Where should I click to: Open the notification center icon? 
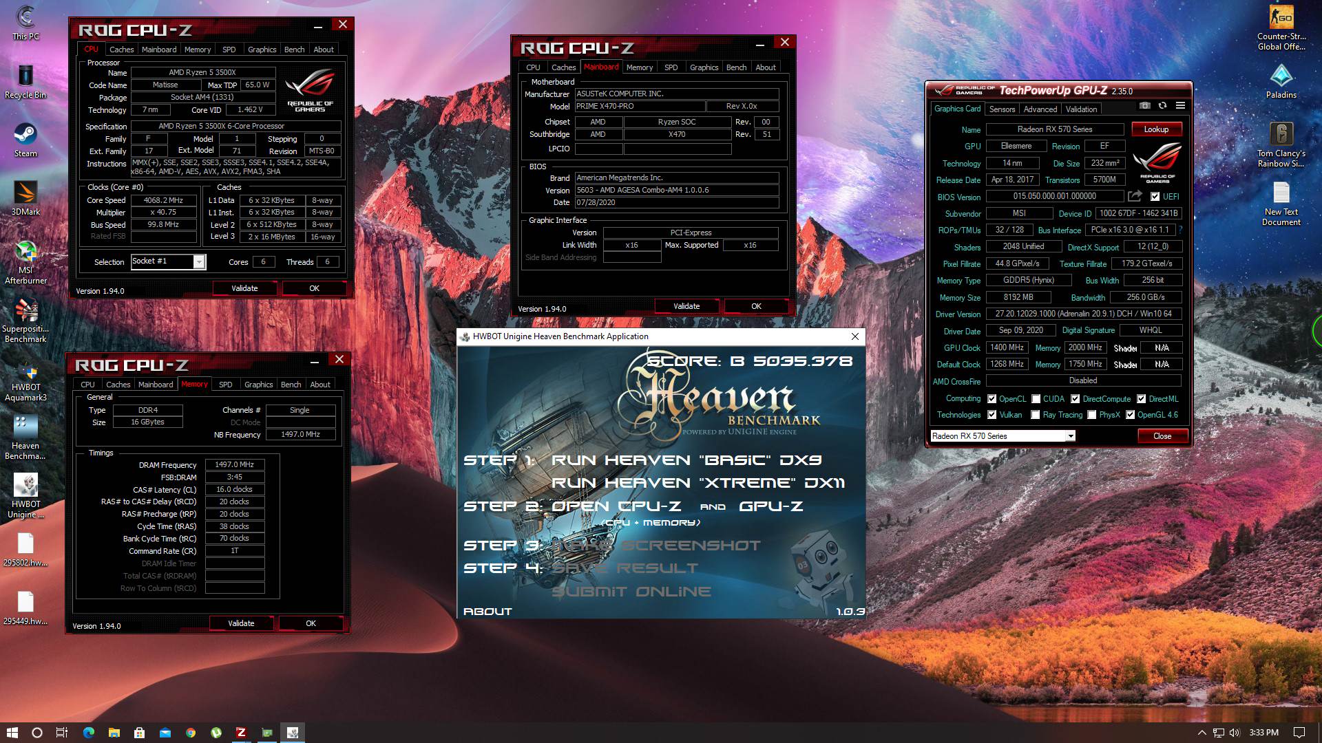pyautogui.click(x=1299, y=733)
